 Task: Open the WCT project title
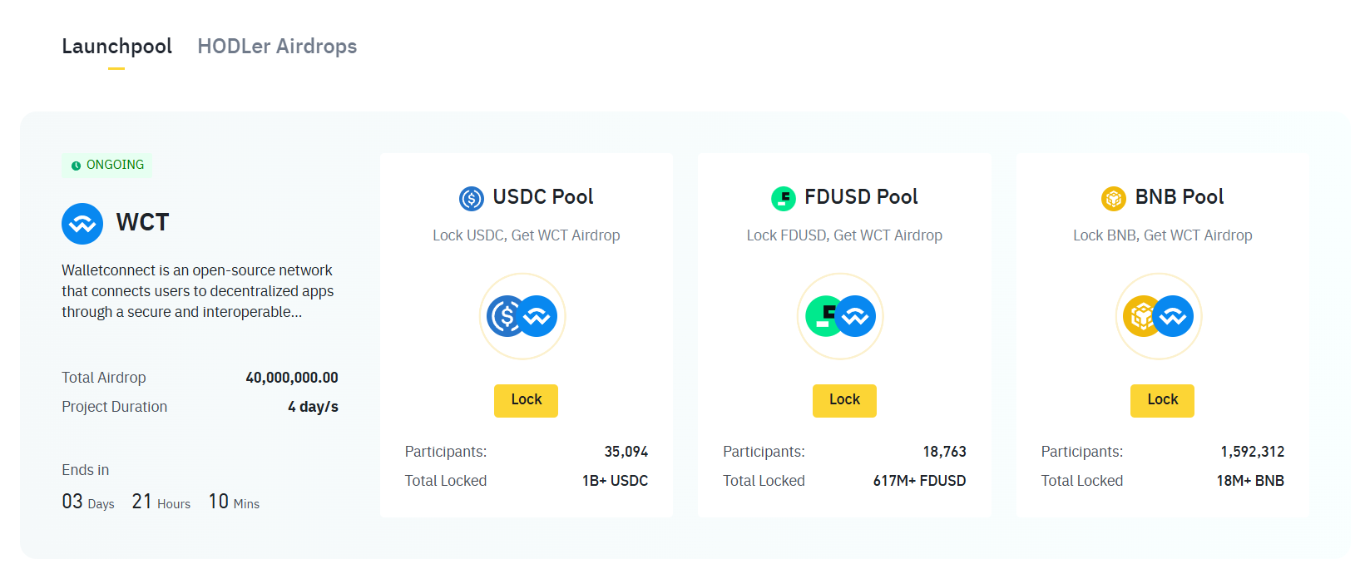142,222
